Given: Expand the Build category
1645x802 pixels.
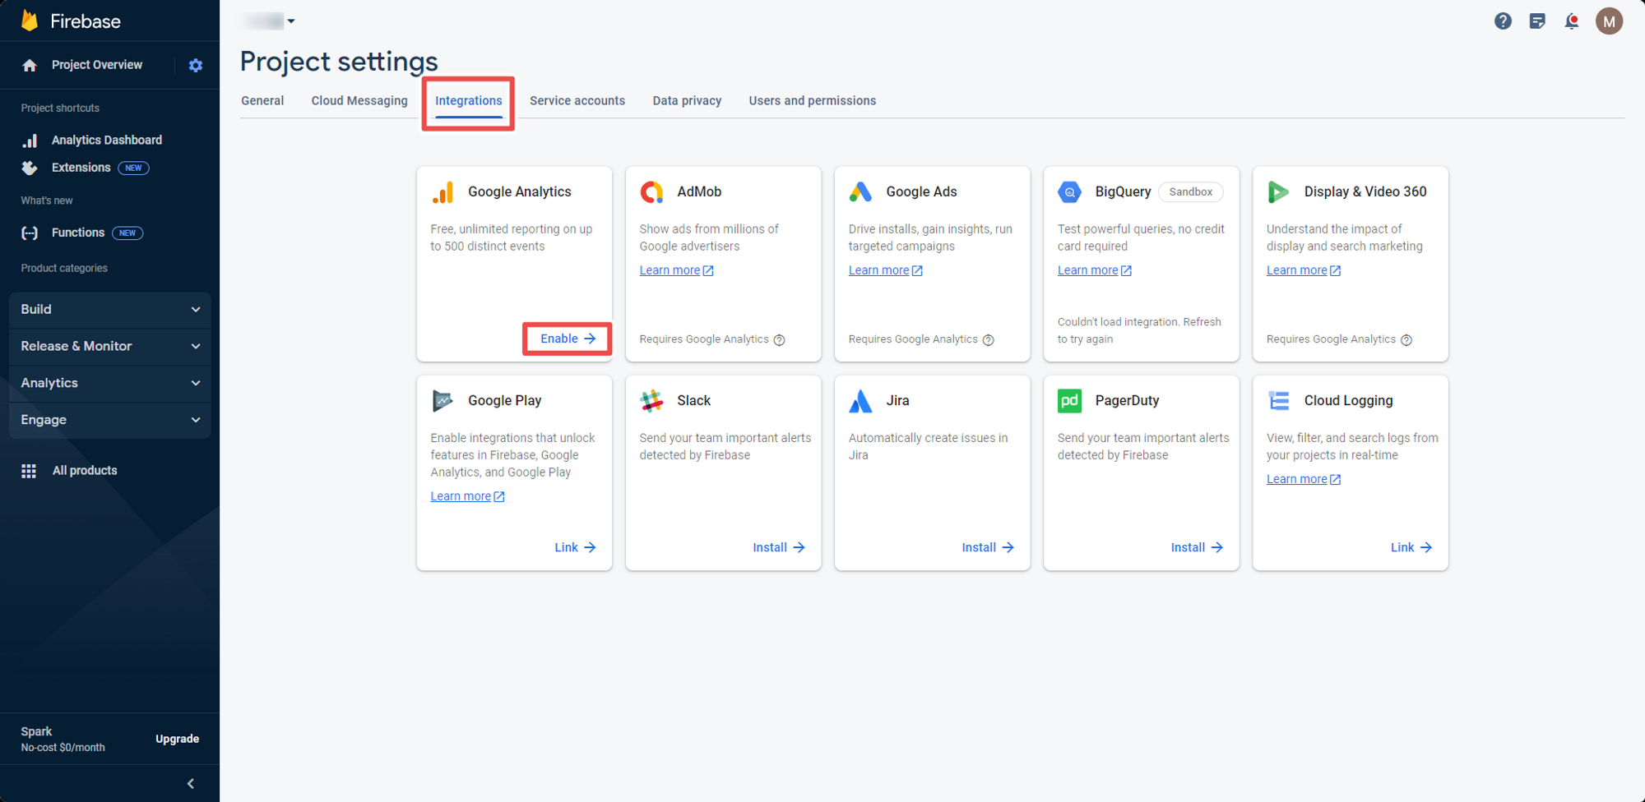Looking at the screenshot, I should point(110,310).
